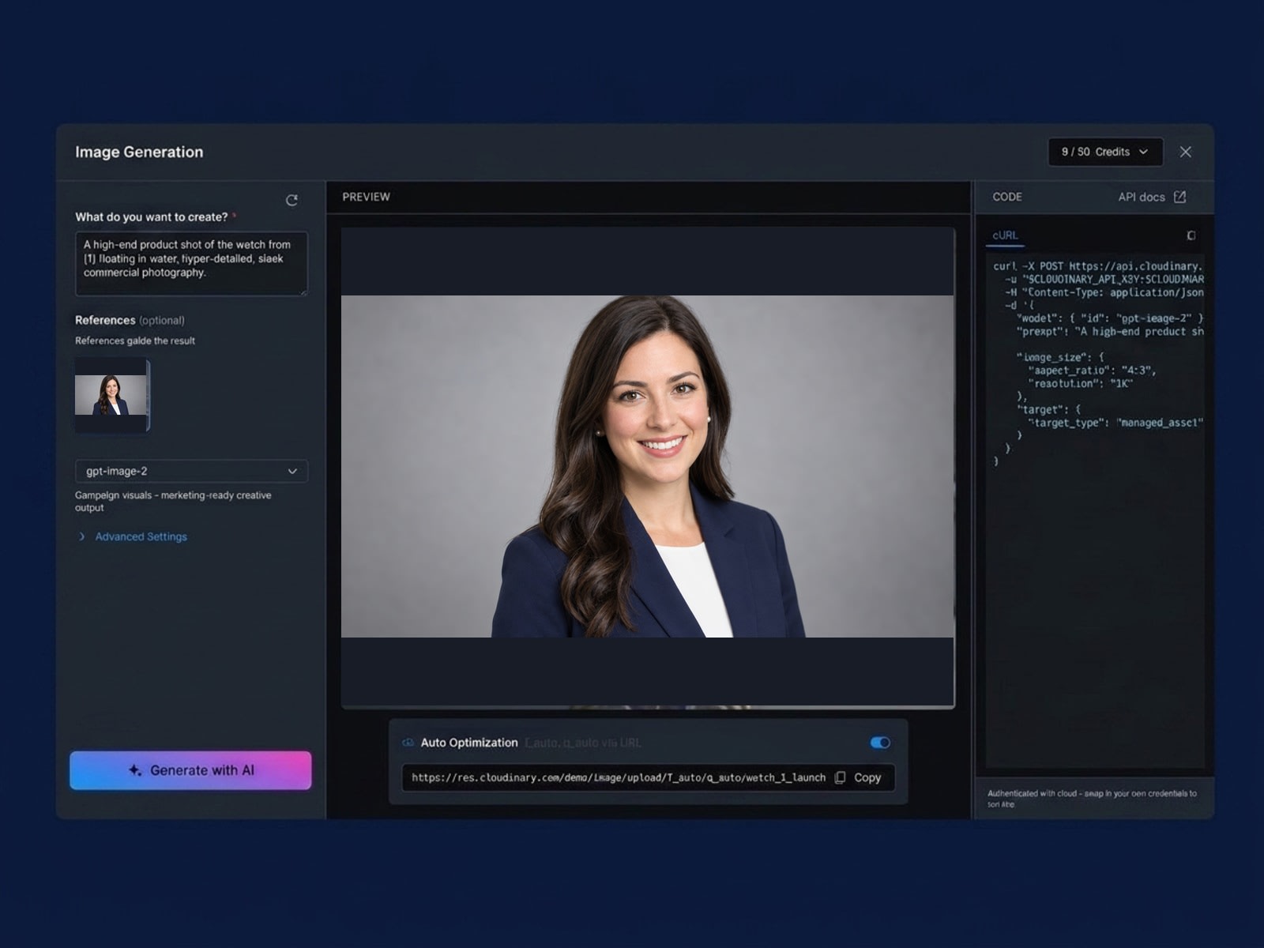This screenshot has height=948, width=1264.
Task: Click the prompt text area
Action: tap(191, 263)
